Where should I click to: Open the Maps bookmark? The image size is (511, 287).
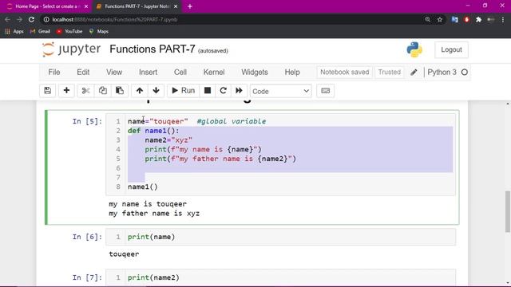[x=99, y=31]
